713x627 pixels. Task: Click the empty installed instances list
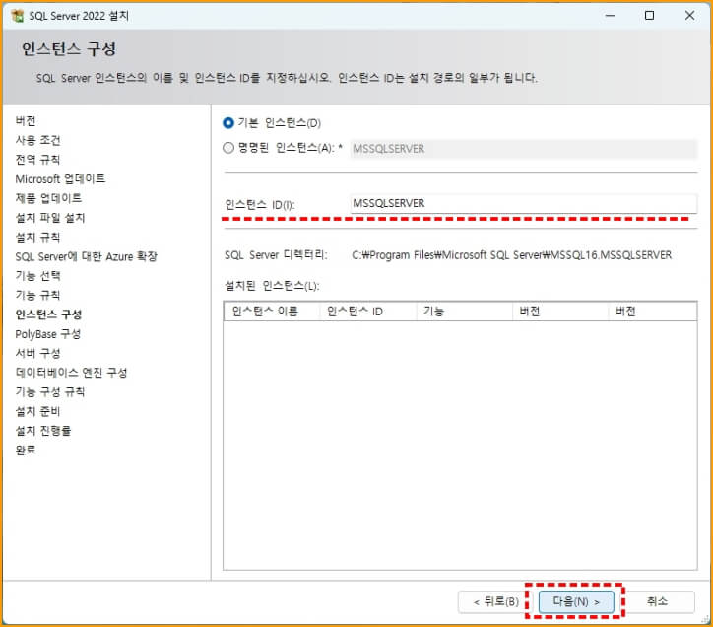[460, 445]
